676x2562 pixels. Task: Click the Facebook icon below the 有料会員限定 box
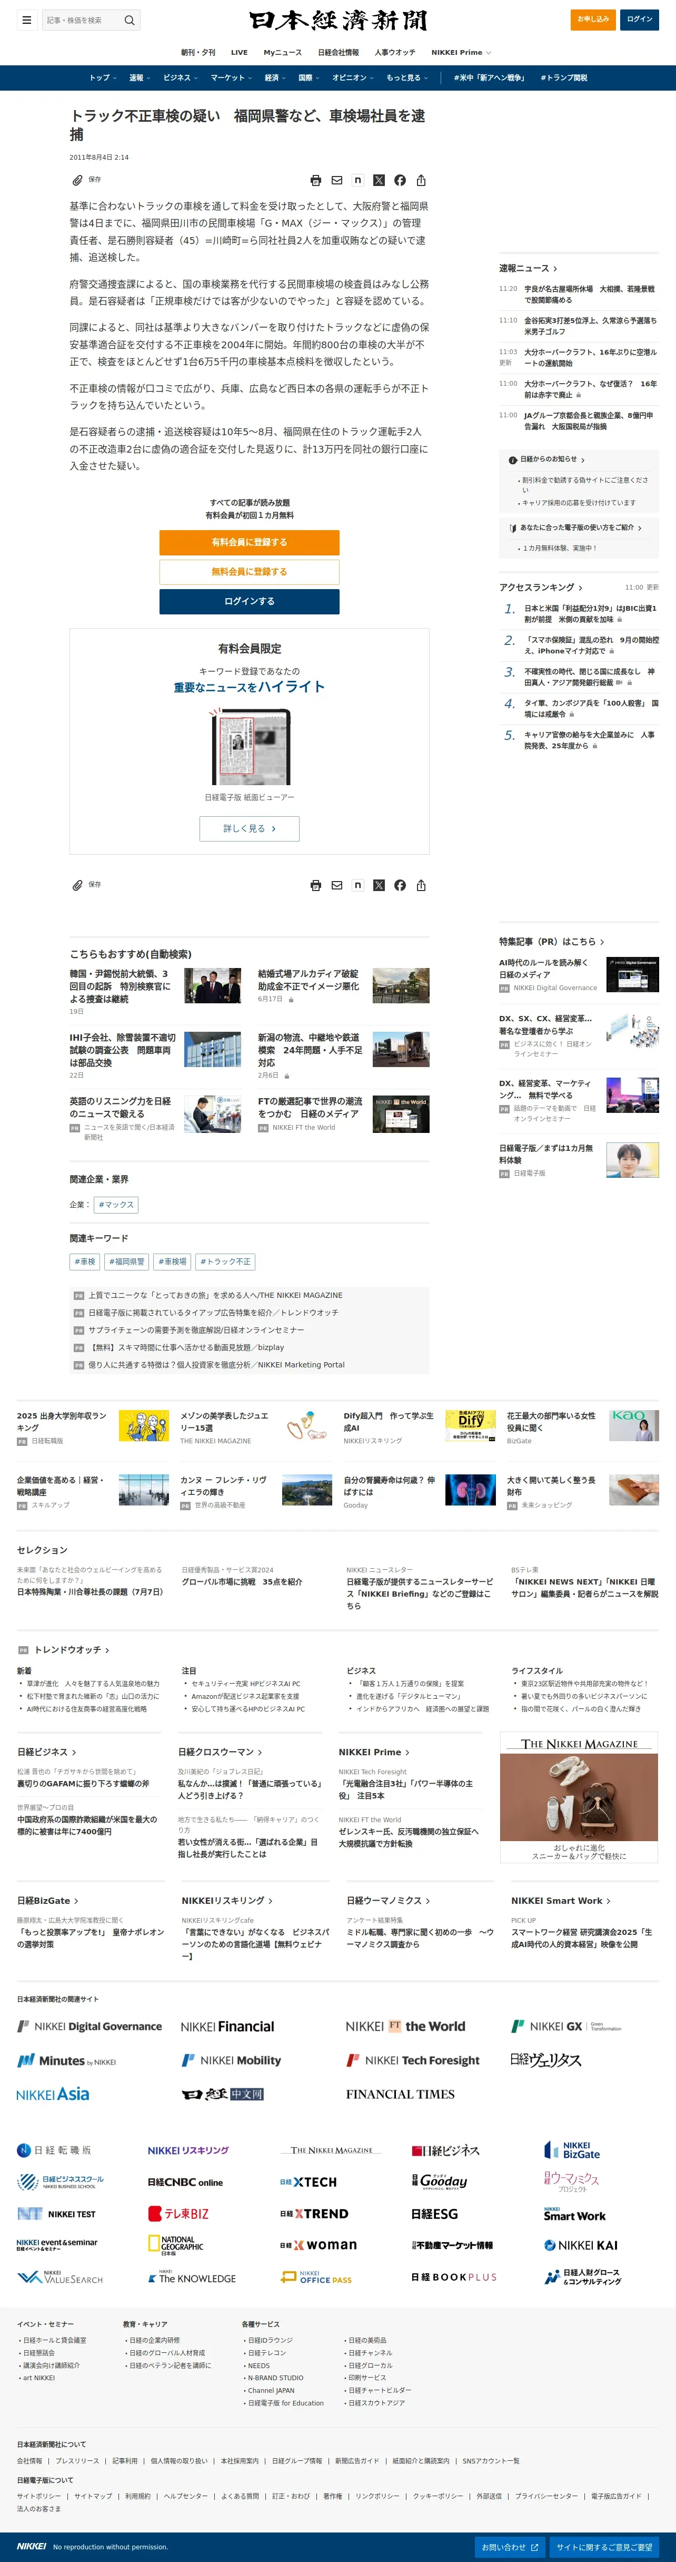(400, 885)
